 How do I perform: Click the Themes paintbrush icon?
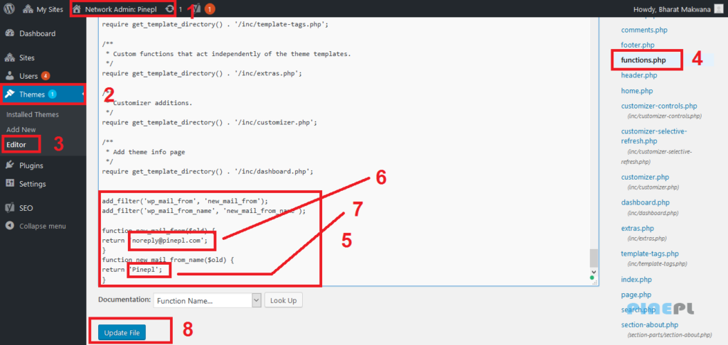(x=10, y=94)
